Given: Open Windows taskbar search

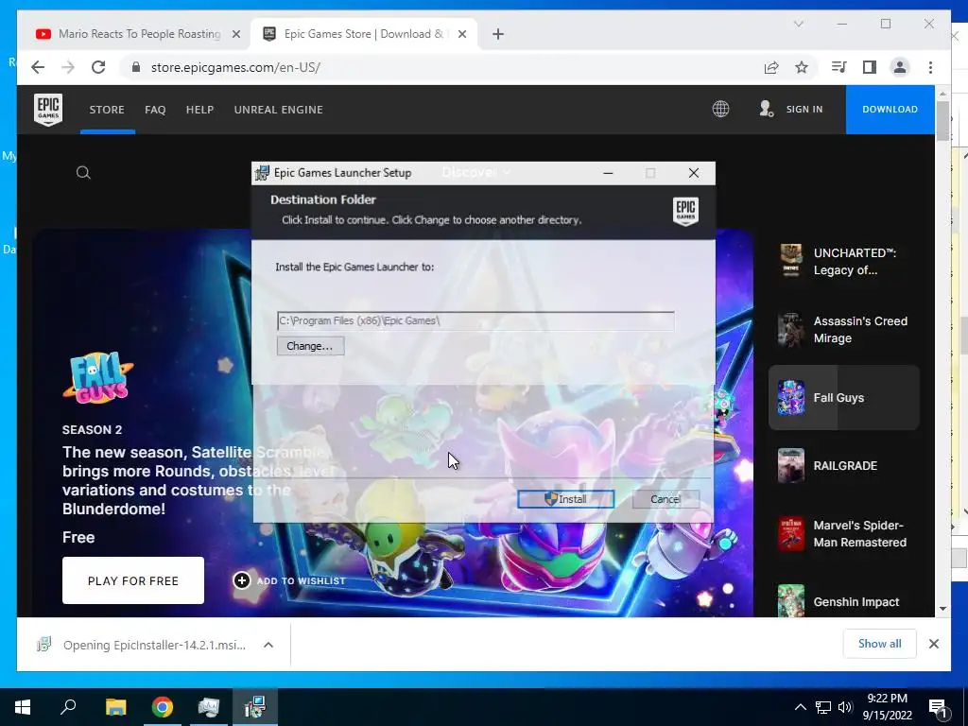Looking at the screenshot, I should click(68, 707).
